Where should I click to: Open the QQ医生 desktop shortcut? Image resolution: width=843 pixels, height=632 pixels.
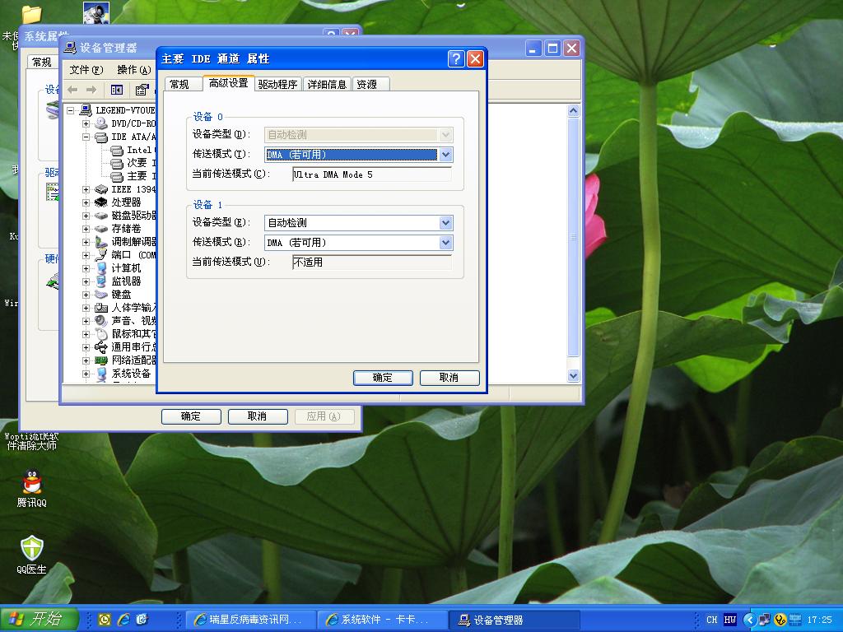click(x=32, y=550)
